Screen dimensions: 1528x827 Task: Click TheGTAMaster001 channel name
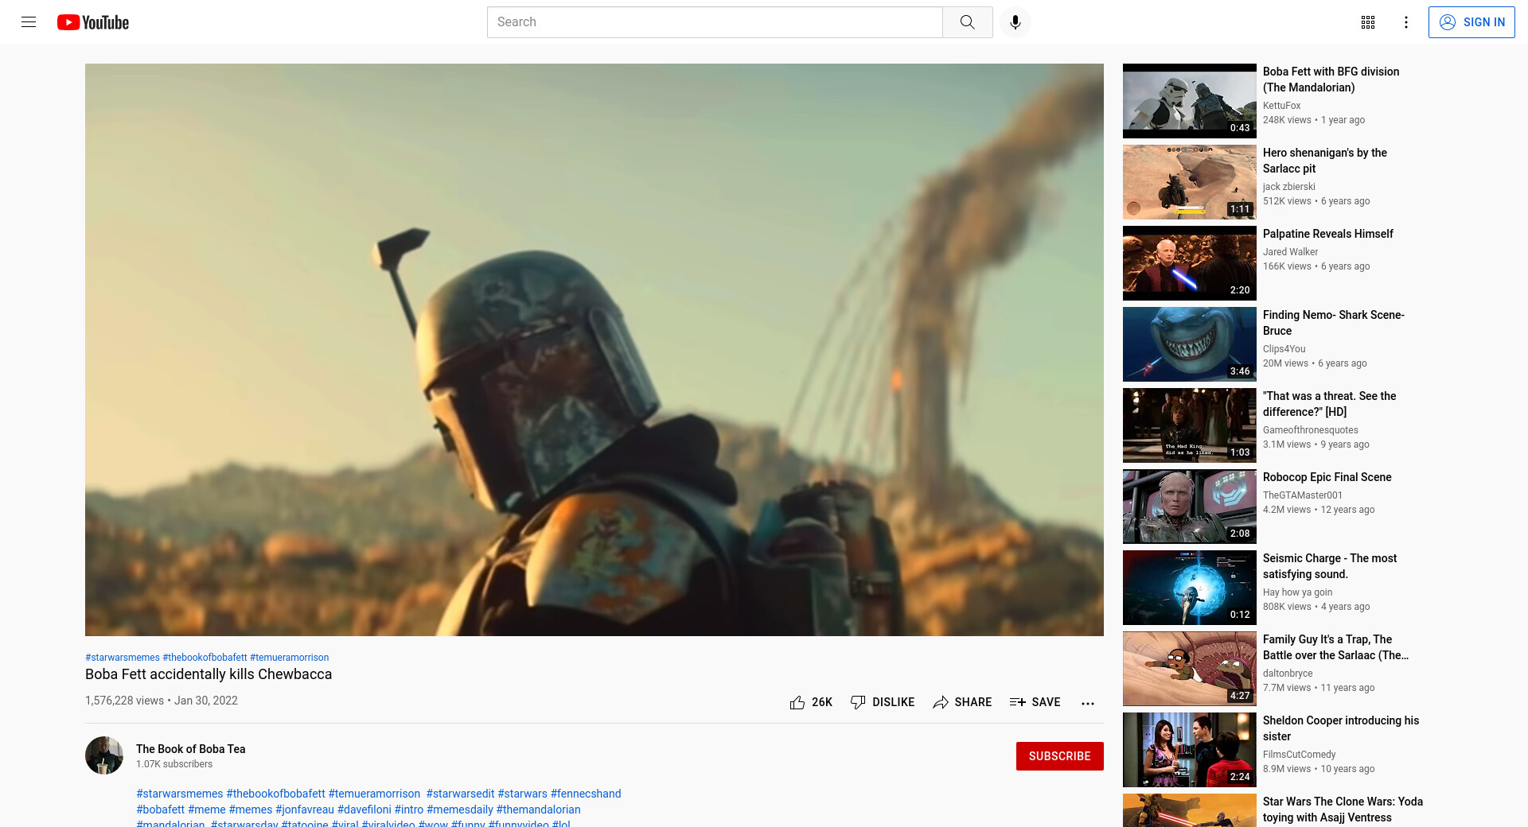click(1303, 495)
